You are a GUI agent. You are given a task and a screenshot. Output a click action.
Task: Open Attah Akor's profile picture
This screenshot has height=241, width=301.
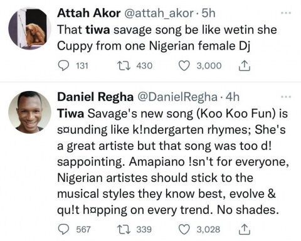click(x=29, y=28)
